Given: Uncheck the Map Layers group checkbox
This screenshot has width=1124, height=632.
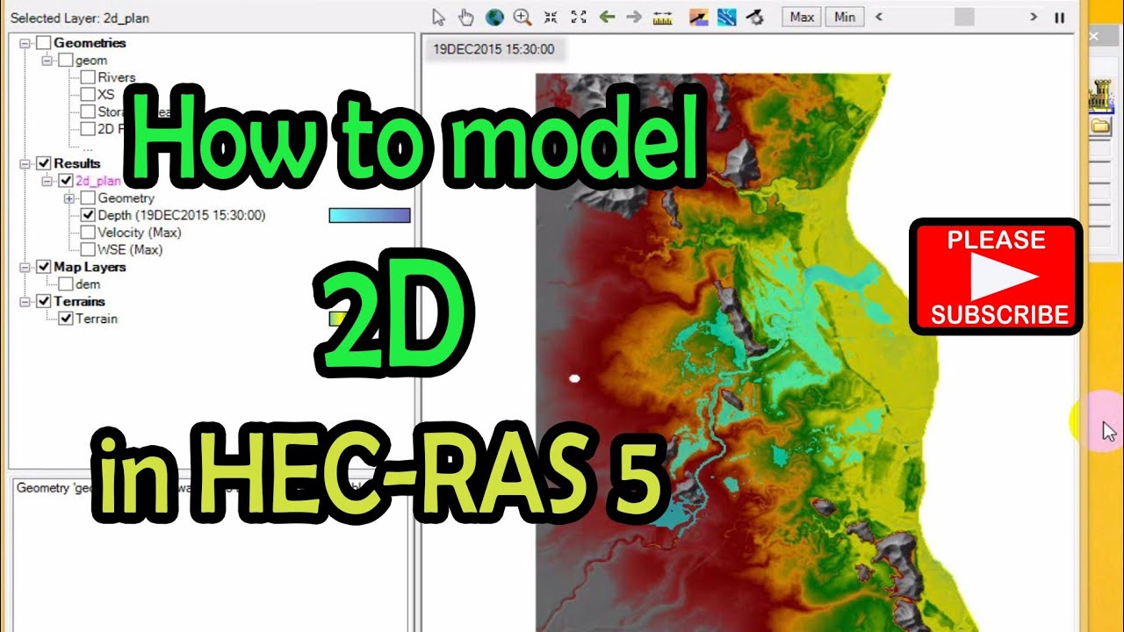Looking at the screenshot, I should (x=44, y=267).
